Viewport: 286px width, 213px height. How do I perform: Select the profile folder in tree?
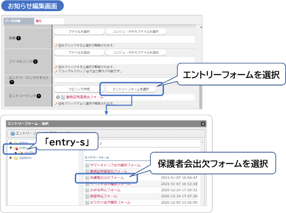tap(29, 153)
